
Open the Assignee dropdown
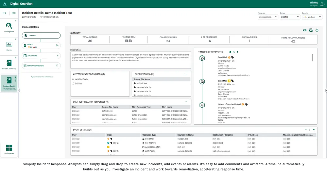click(x=268, y=17)
